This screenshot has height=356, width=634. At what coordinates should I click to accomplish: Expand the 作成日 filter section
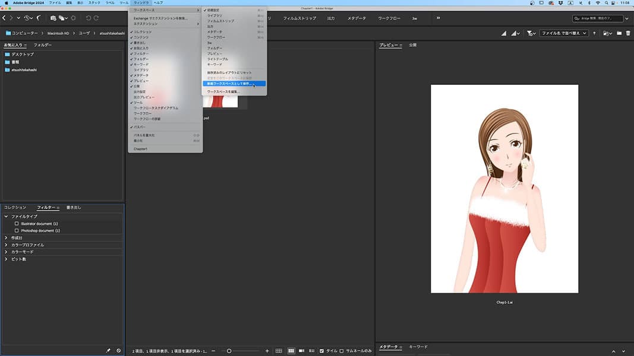tap(7, 237)
